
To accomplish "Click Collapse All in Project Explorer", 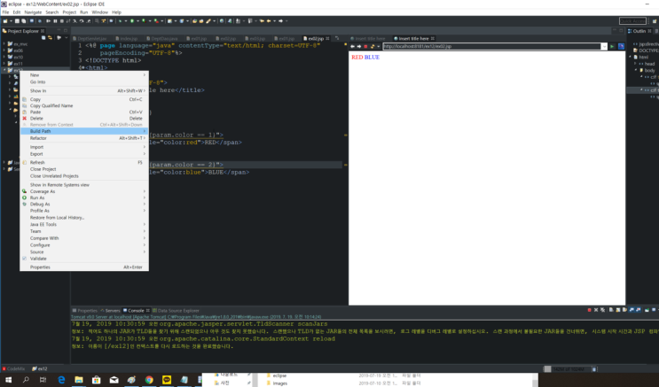I will (43, 38).
